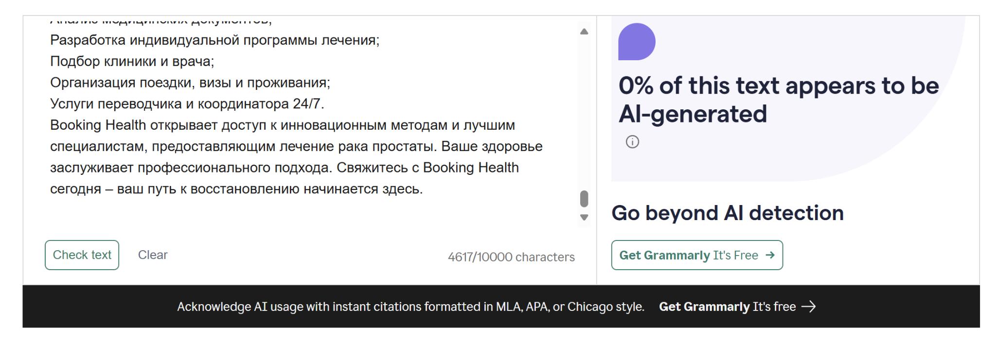Click the "0% of this text appears to be AI-generated" heading
The width and height of the screenshot is (996, 343).
778,100
